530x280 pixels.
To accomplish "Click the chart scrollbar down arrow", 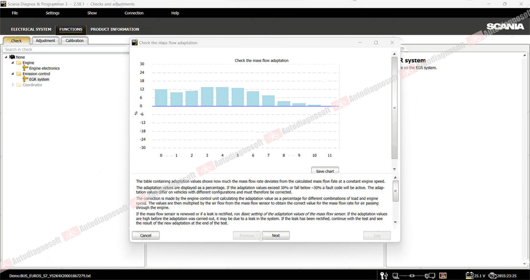I will [x=395, y=169].
